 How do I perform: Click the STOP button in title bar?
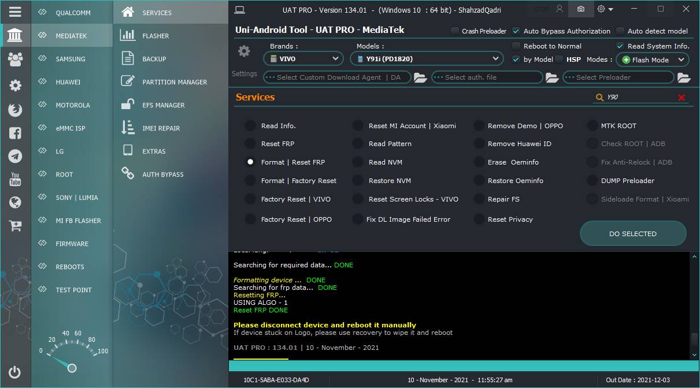coord(542,9)
